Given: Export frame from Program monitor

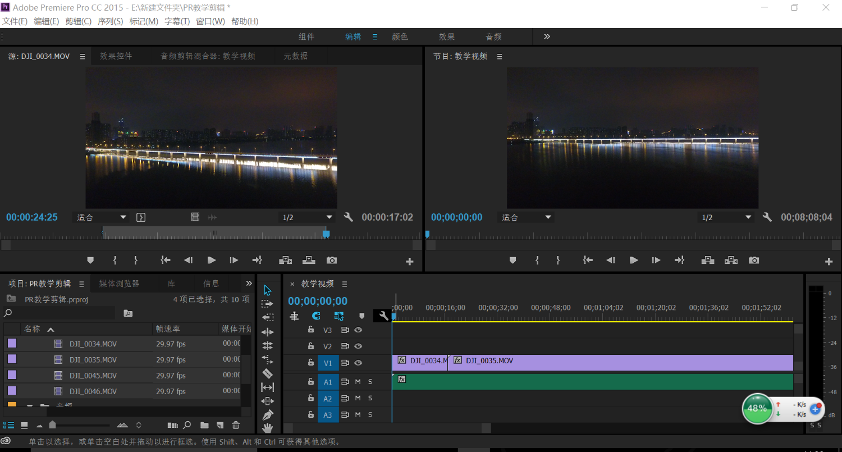Looking at the screenshot, I should click(x=754, y=261).
